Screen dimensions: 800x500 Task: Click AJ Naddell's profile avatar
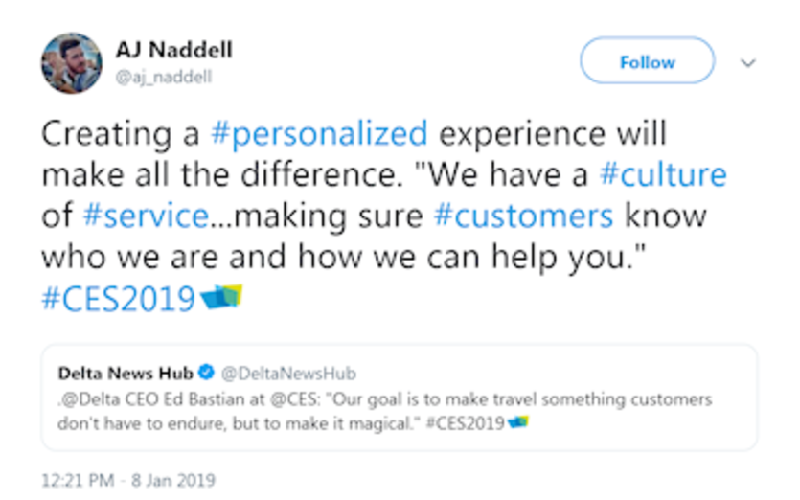71,63
